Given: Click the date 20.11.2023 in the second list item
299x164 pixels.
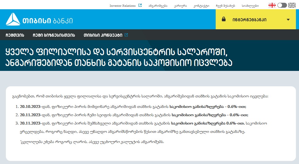Looking at the screenshot, I should click(x=30, y=115).
